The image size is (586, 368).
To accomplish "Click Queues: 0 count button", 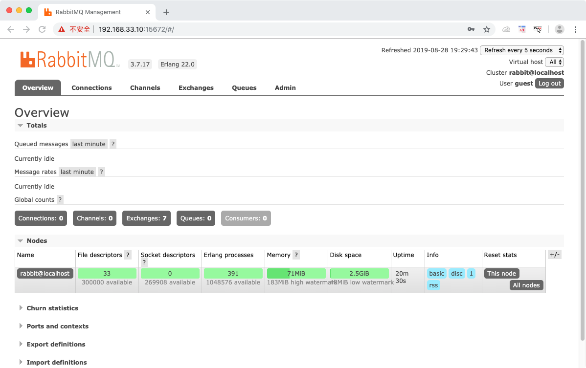I will pyautogui.click(x=196, y=218).
